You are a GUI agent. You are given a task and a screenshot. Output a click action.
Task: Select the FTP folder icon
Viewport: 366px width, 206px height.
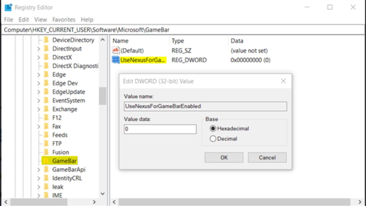coord(46,143)
